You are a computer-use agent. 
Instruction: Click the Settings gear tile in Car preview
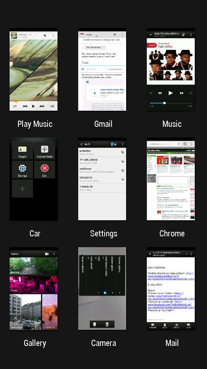pyautogui.click(x=23, y=170)
